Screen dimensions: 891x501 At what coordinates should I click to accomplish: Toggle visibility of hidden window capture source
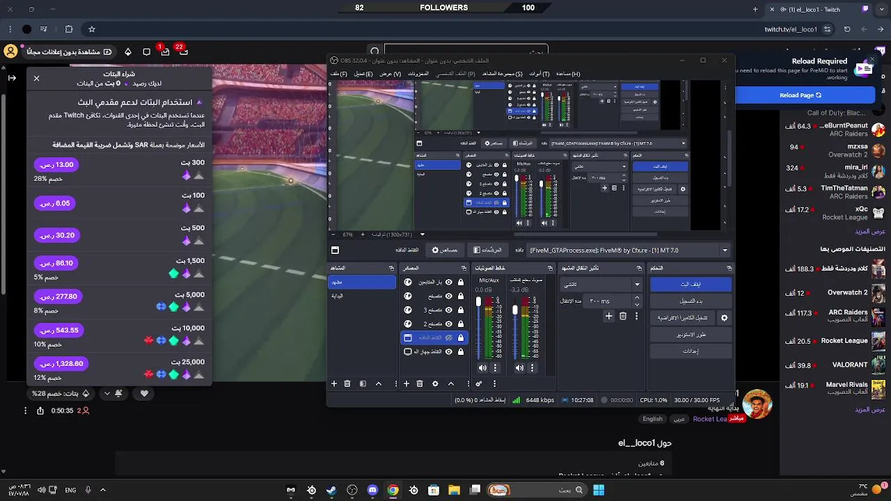[x=449, y=337]
